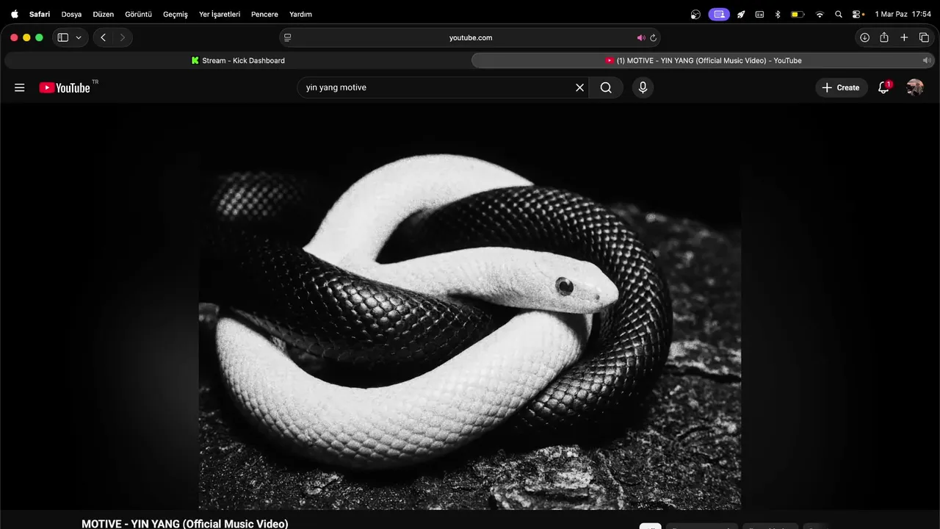Open the Yardım menu
940x529 pixels.
click(300, 14)
